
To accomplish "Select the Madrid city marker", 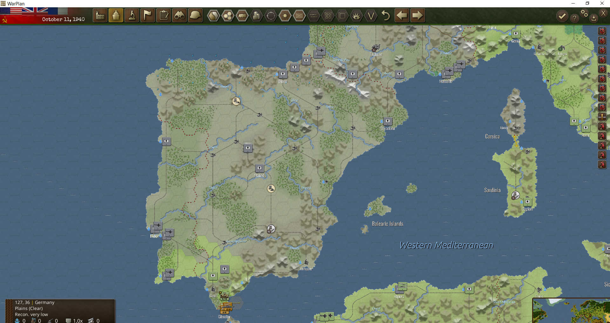I will [260, 168].
